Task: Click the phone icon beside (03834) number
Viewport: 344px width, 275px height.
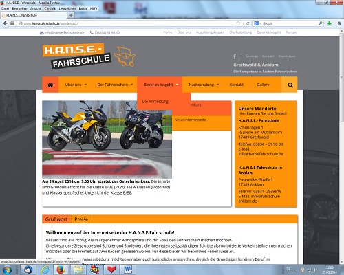Action: tap(92, 32)
